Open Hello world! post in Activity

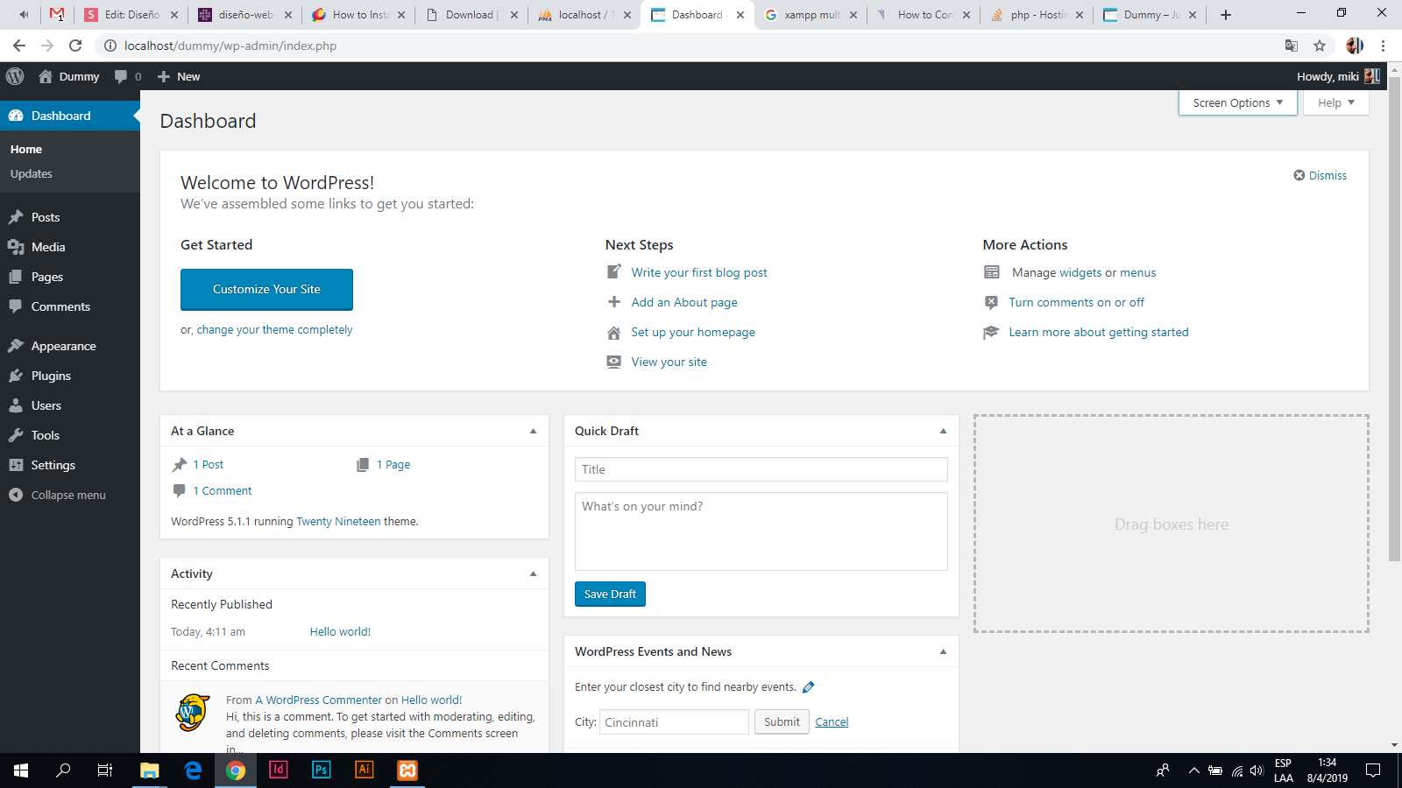tap(340, 632)
